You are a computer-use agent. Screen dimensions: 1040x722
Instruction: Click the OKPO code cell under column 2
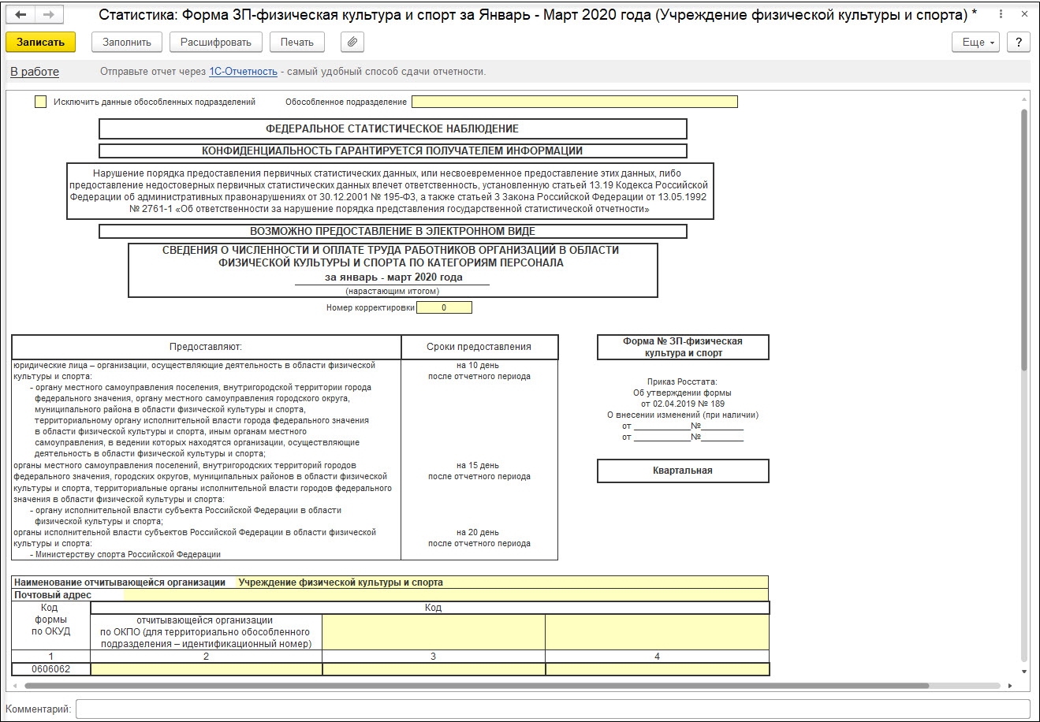tap(207, 669)
